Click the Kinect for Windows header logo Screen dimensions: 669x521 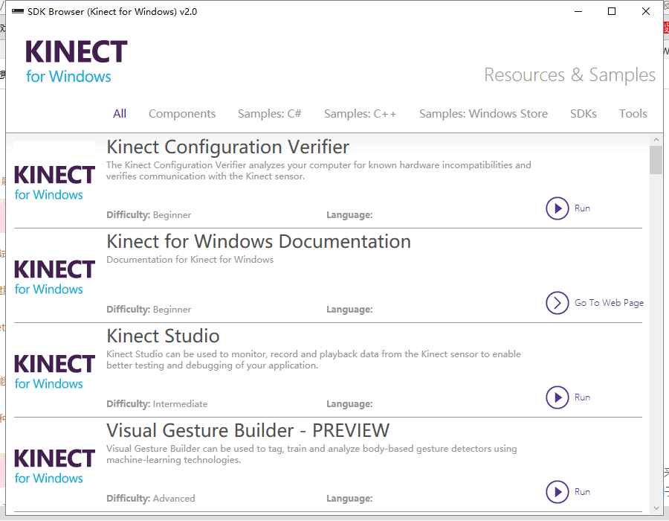click(x=74, y=60)
